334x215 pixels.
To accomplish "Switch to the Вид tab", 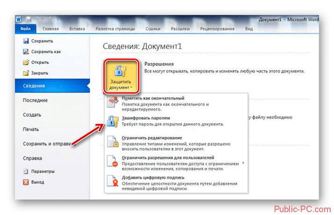I will pyautogui.click(x=249, y=29).
